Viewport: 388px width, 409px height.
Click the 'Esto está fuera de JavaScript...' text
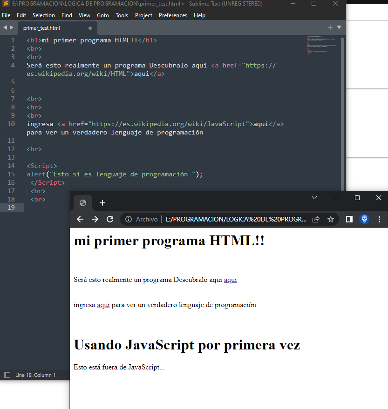click(x=119, y=367)
